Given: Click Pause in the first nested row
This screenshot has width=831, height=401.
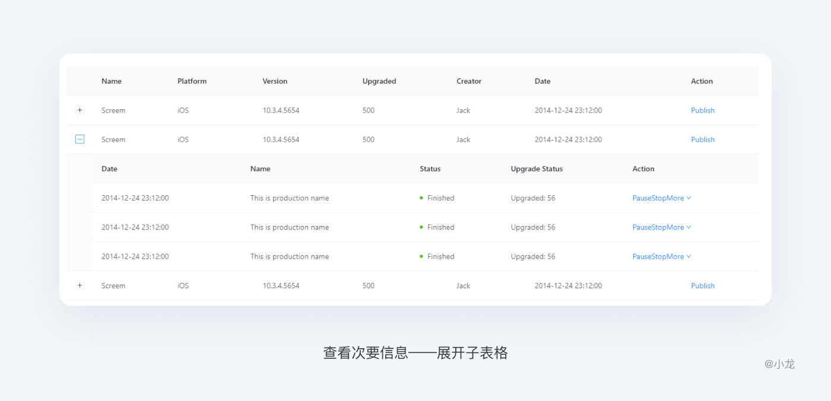Looking at the screenshot, I should (x=641, y=198).
